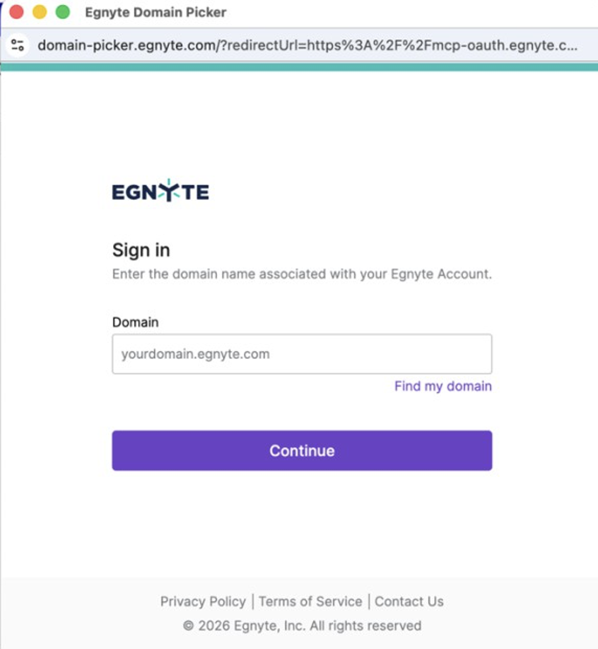Click the Egnyte wordmark logo

tap(160, 192)
